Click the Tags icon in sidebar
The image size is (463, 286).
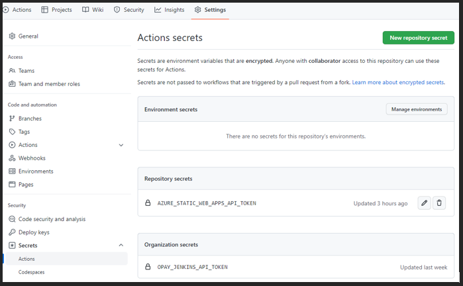(x=12, y=132)
